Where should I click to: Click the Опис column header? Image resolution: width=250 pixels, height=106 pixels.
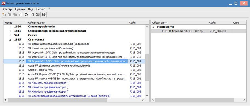pos(239,22)
